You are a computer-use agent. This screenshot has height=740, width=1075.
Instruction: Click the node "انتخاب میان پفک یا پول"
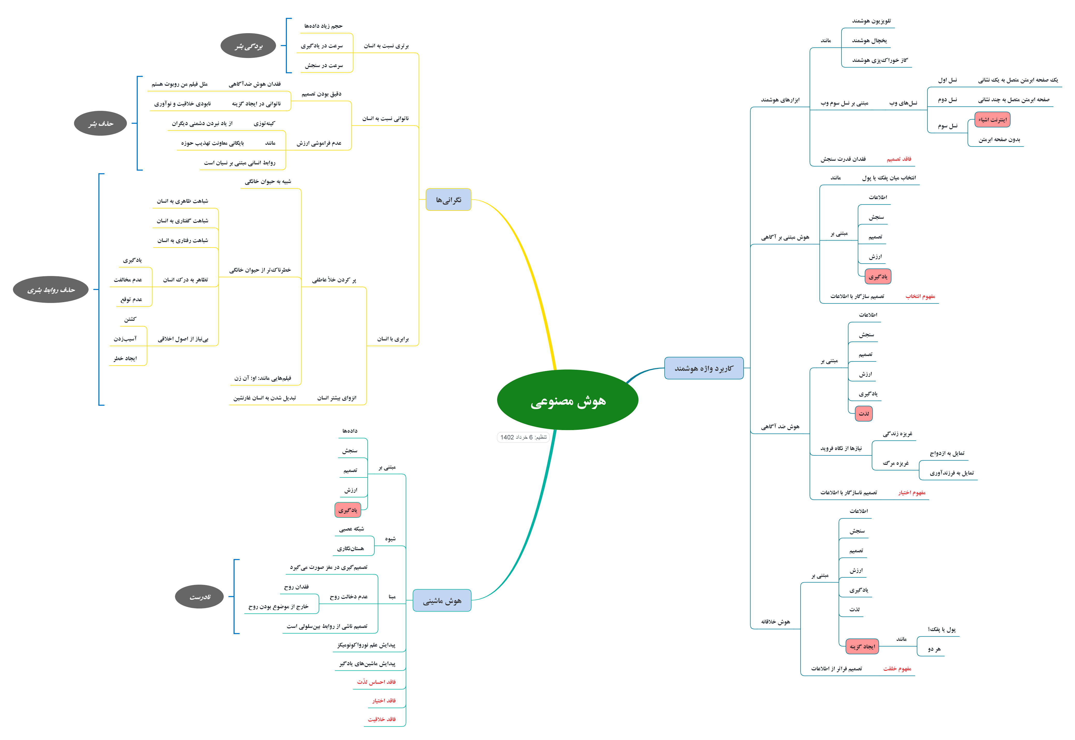tap(889, 178)
